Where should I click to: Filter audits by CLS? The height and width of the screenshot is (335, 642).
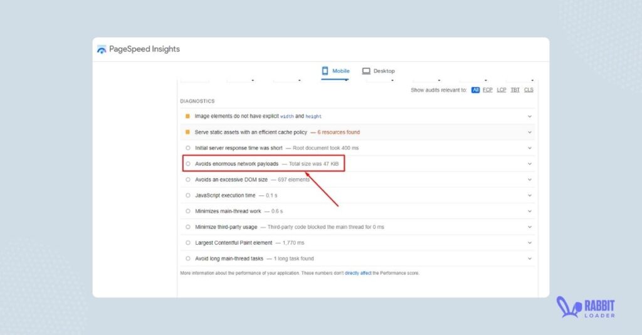coord(529,90)
